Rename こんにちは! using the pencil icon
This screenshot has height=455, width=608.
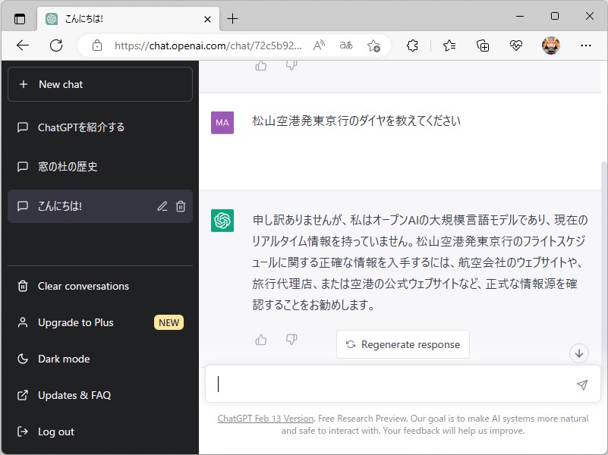point(162,206)
